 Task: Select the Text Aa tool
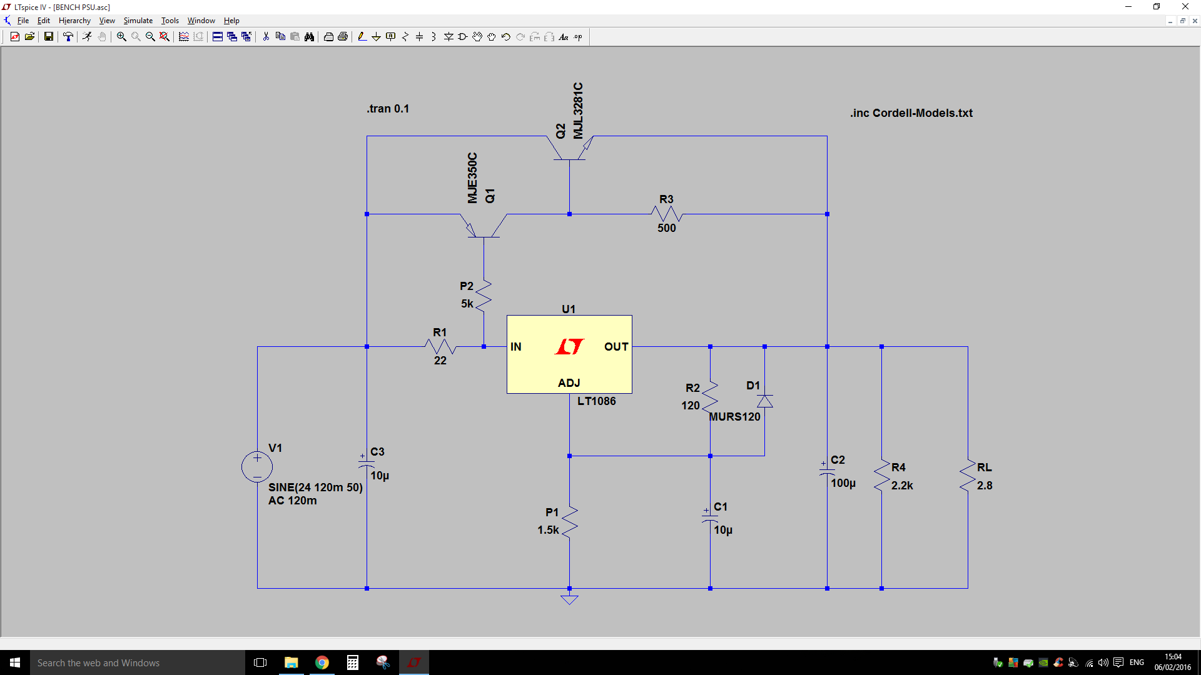click(x=564, y=37)
